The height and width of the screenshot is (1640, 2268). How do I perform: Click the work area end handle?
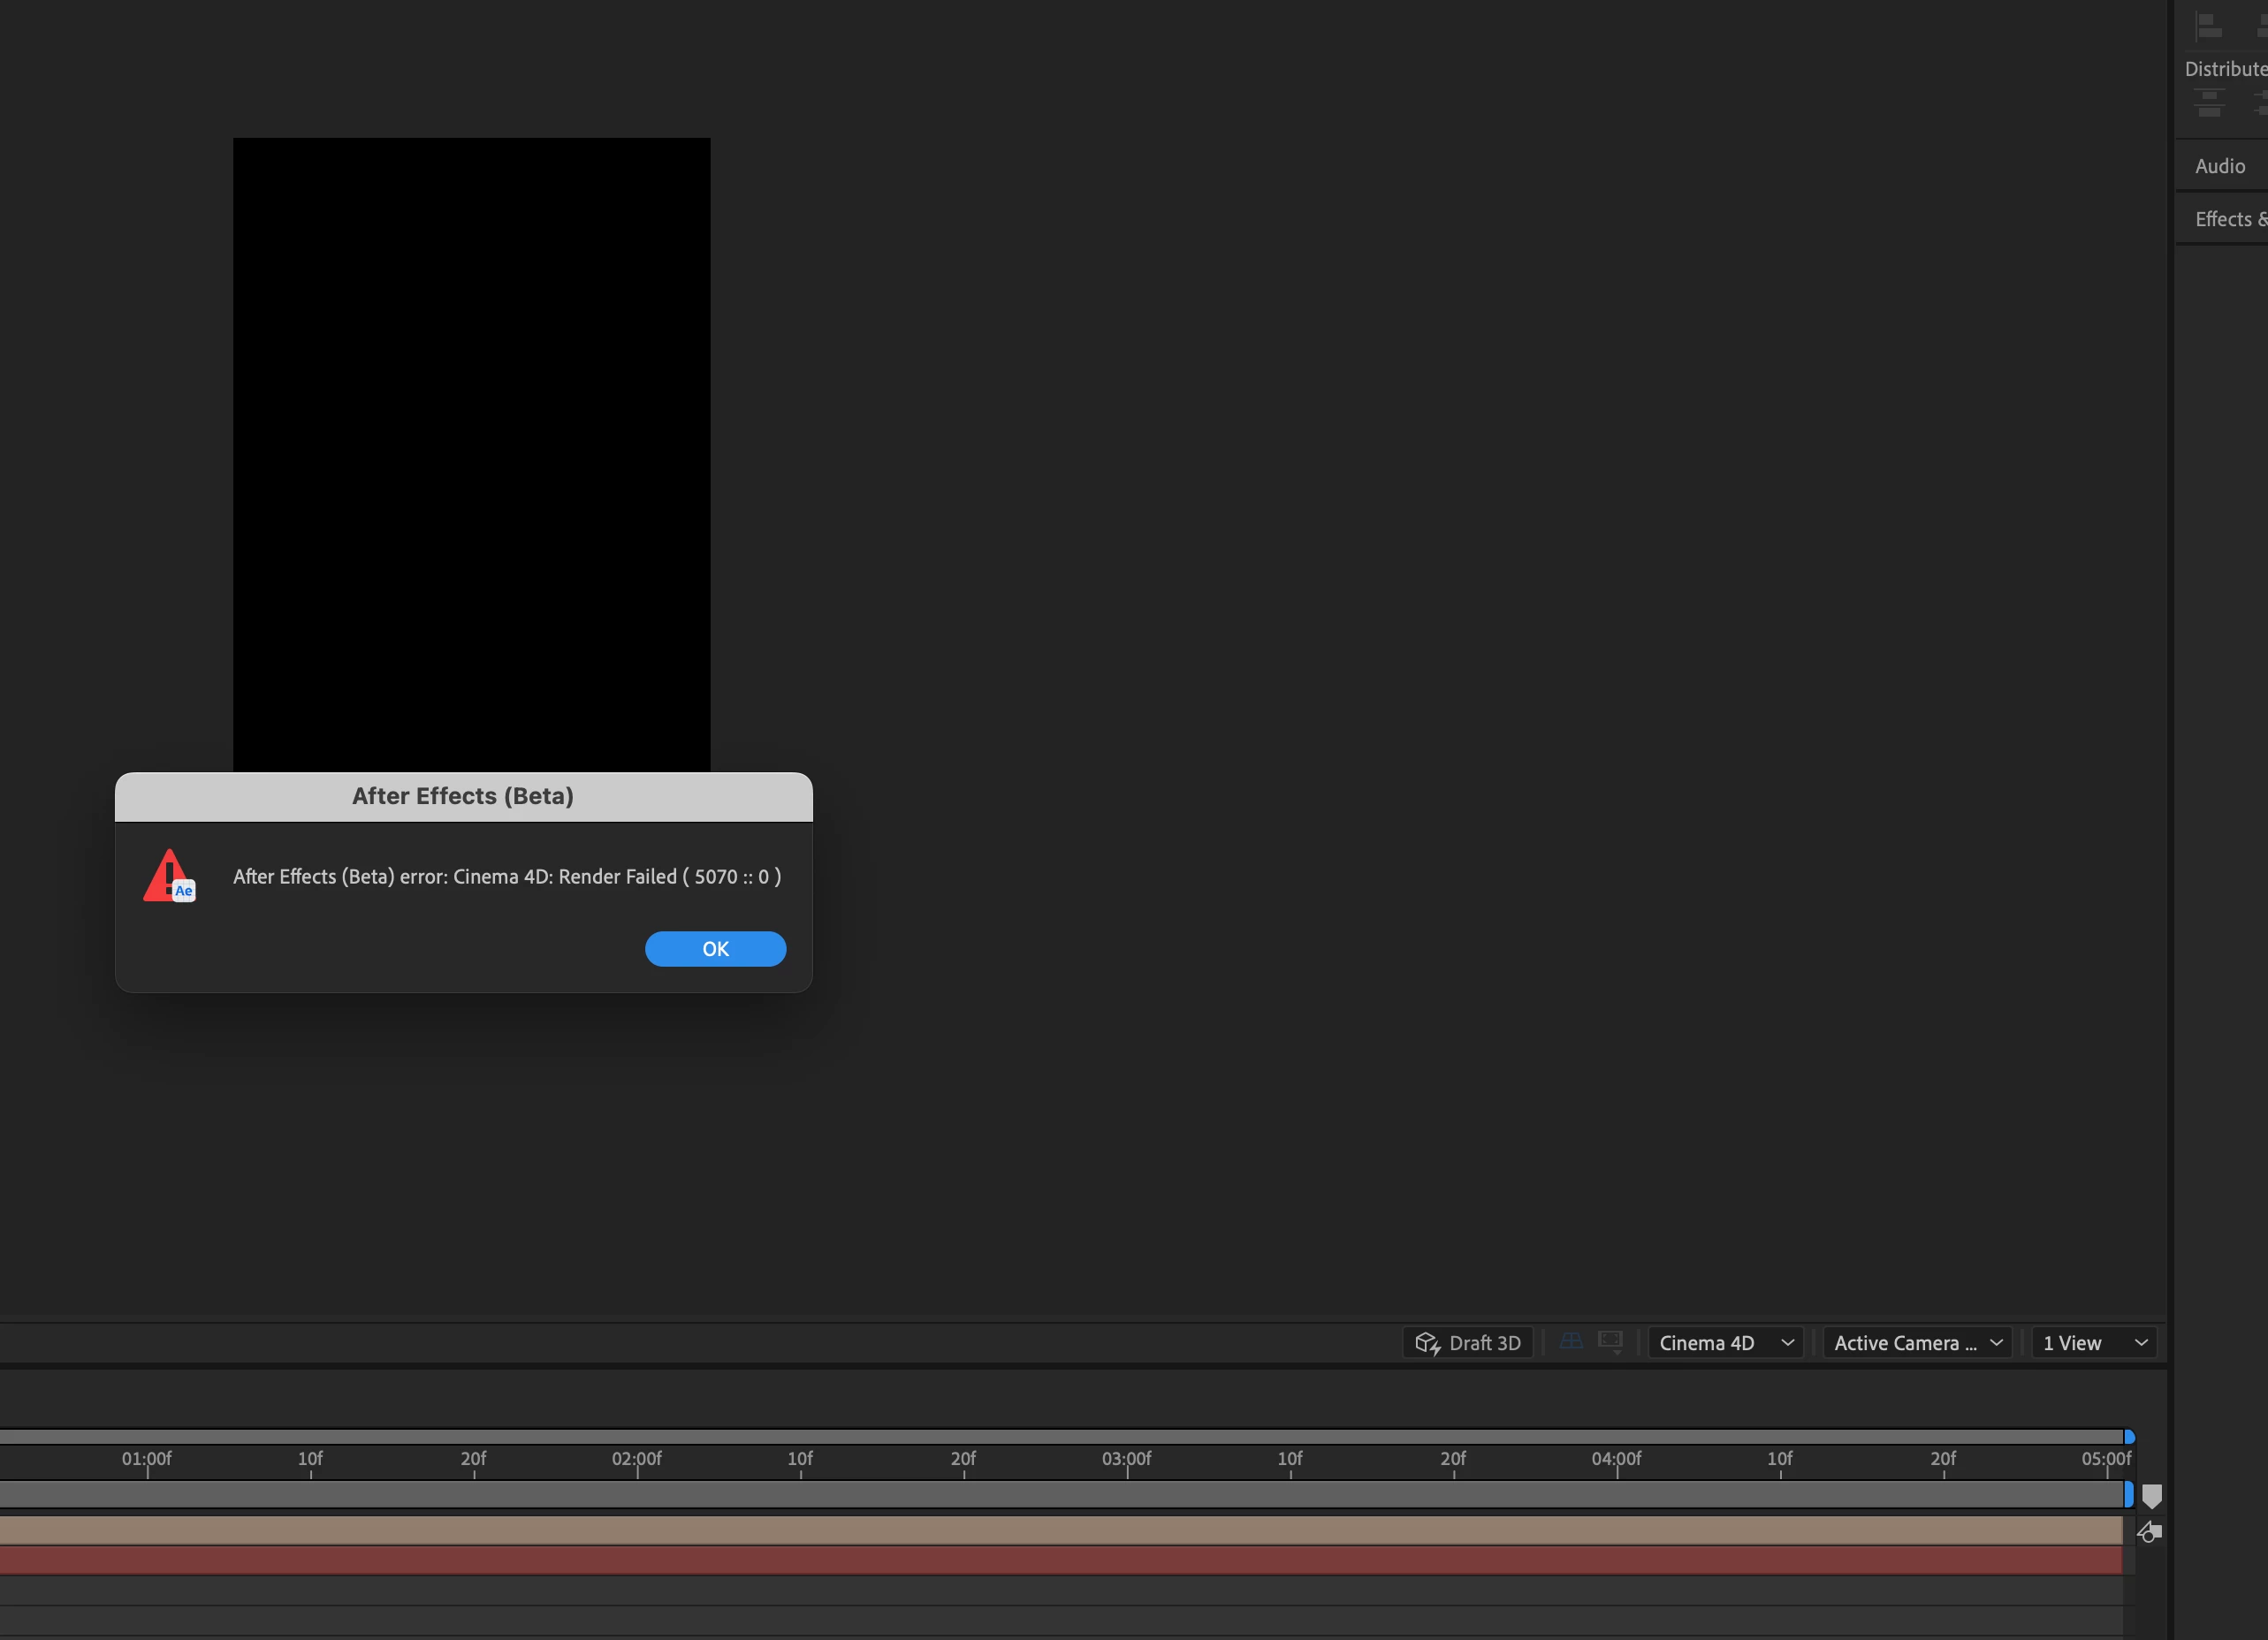pos(2128,1494)
